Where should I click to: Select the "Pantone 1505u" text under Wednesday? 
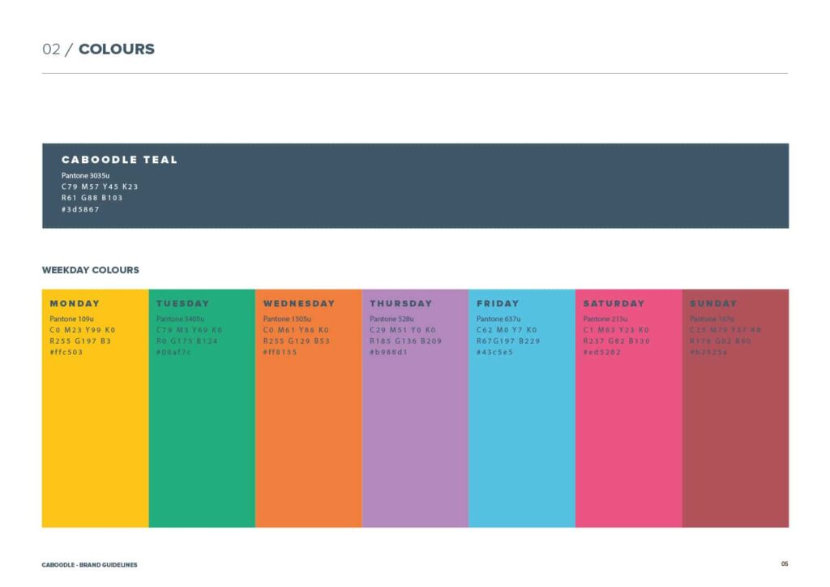click(287, 319)
